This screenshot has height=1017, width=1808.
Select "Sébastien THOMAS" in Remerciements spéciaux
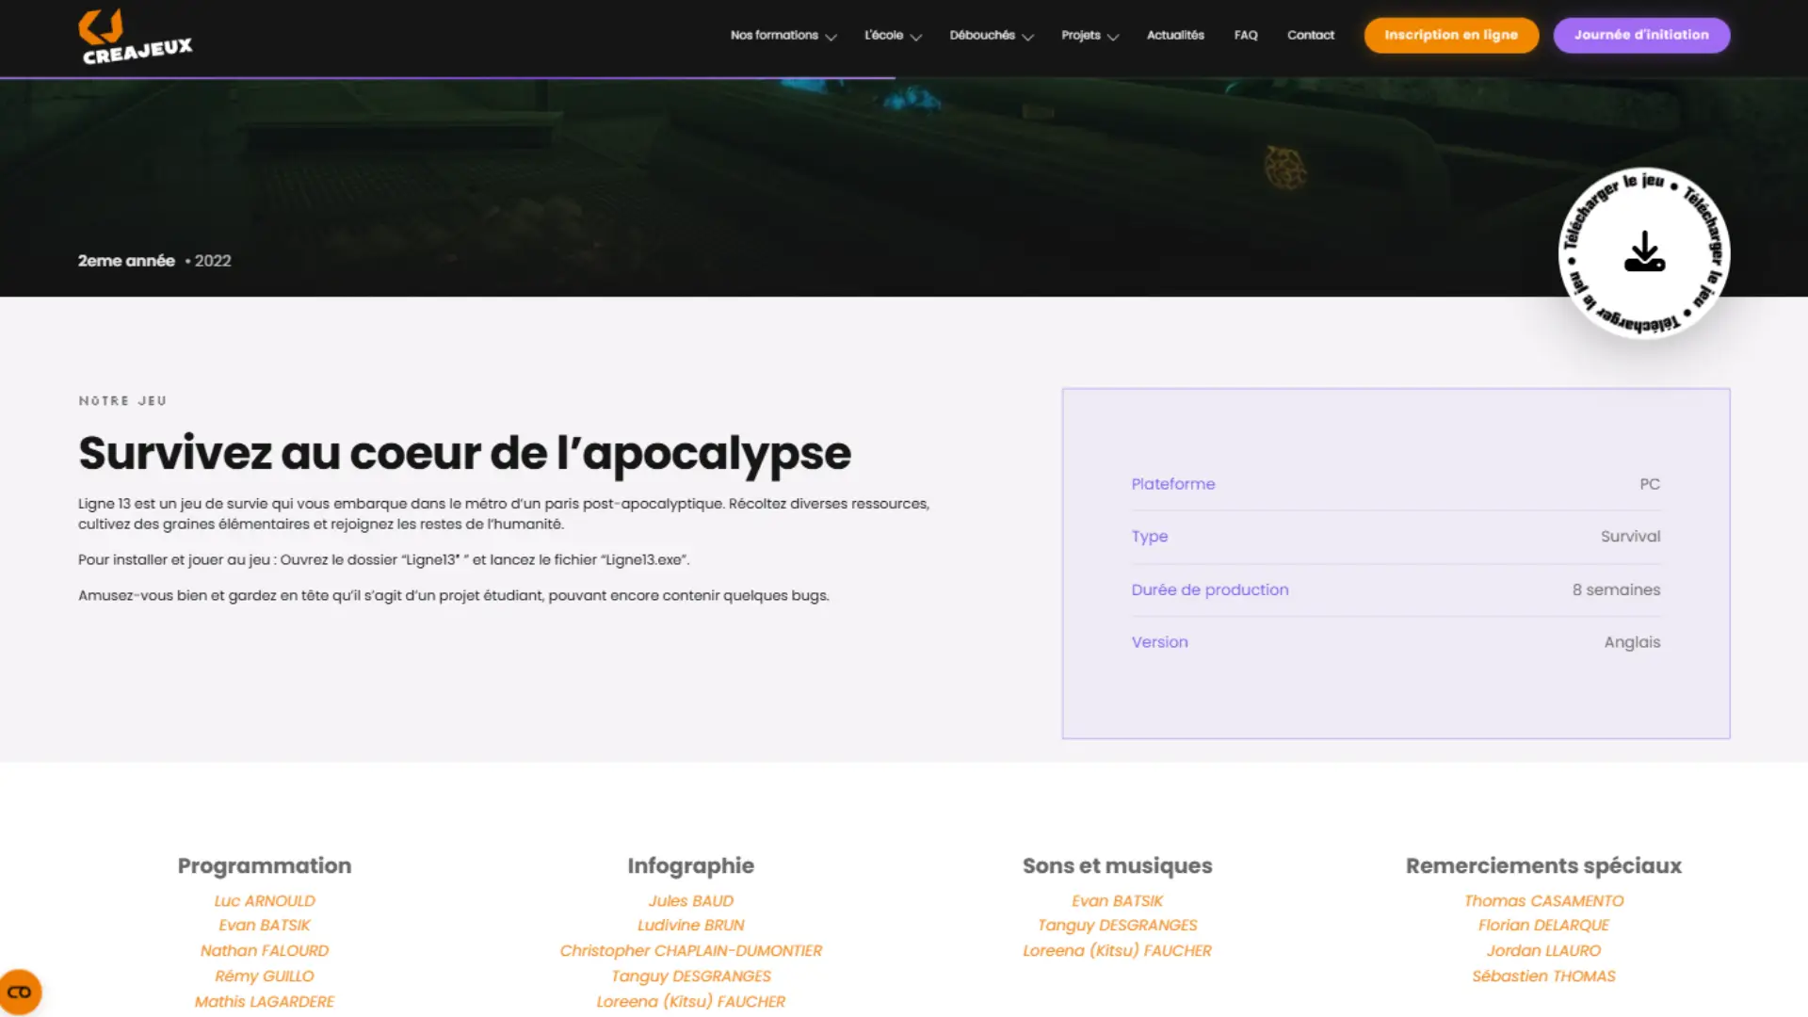(x=1543, y=976)
